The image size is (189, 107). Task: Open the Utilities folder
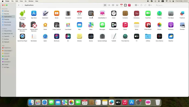[148, 36]
